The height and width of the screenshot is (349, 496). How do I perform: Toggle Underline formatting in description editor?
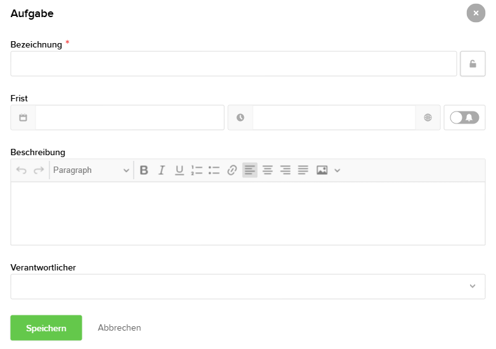click(x=179, y=170)
